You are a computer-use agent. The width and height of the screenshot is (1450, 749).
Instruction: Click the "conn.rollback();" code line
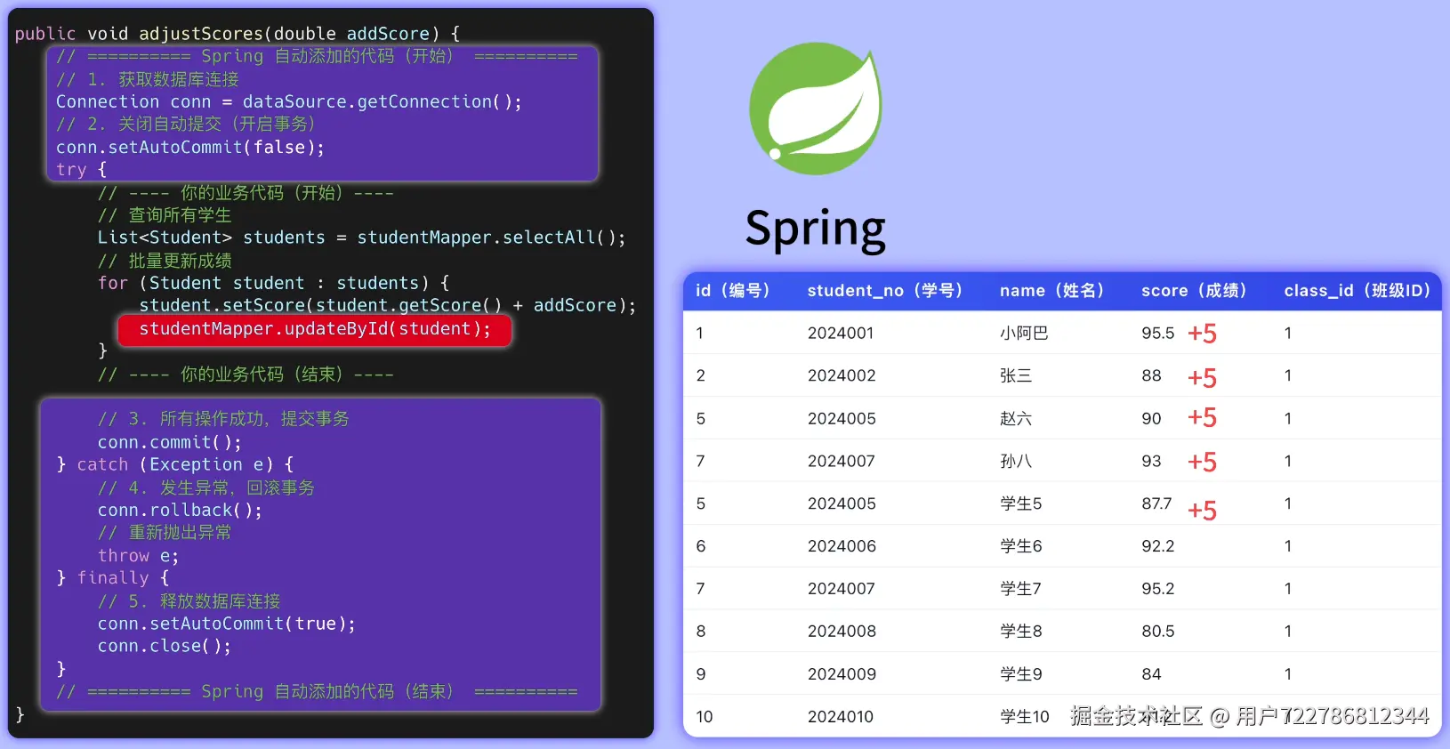click(x=180, y=511)
